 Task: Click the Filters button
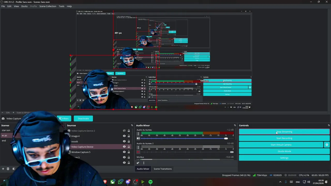pos(64,119)
